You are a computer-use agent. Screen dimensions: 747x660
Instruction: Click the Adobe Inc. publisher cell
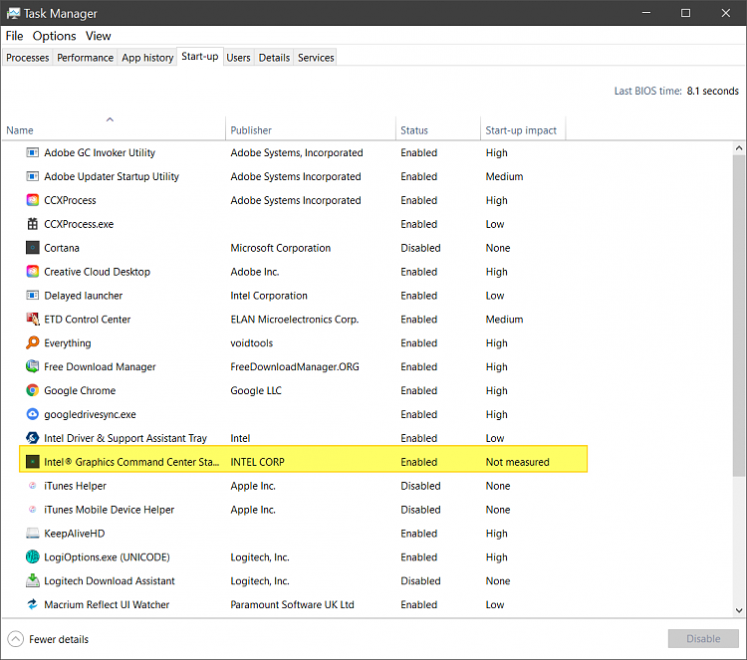[254, 272]
